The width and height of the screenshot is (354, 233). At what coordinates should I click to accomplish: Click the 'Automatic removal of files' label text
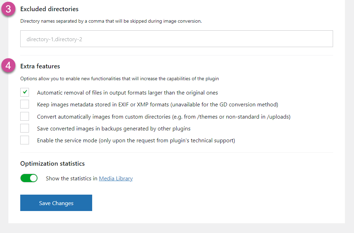point(127,93)
